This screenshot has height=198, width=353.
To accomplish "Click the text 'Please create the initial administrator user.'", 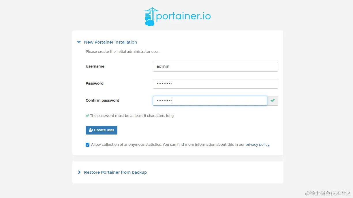I will click(123, 52).
